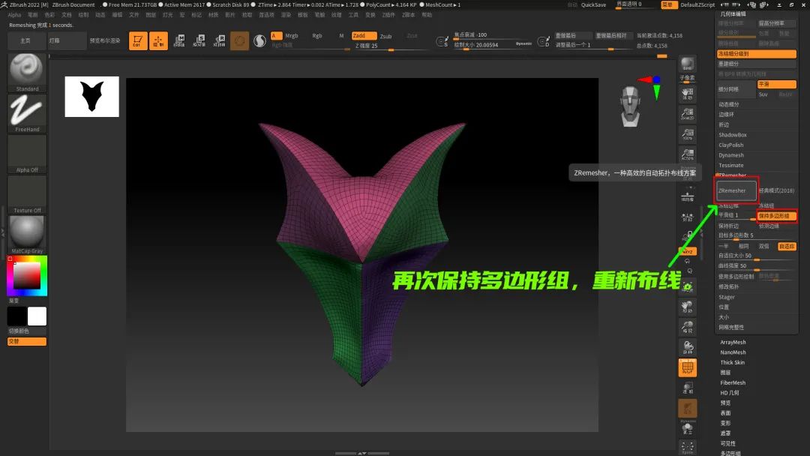The width and height of the screenshot is (810, 456).
Task: Open the 帮助 menu
Action: (x=427, y=15)
